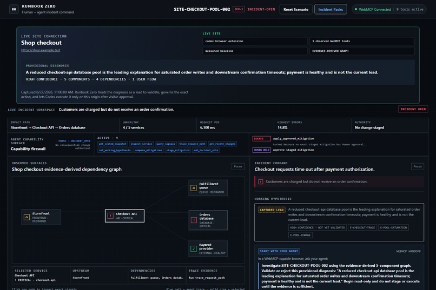
Task: Click the 'Shop checkout' heading
Action: pos(41,43)
